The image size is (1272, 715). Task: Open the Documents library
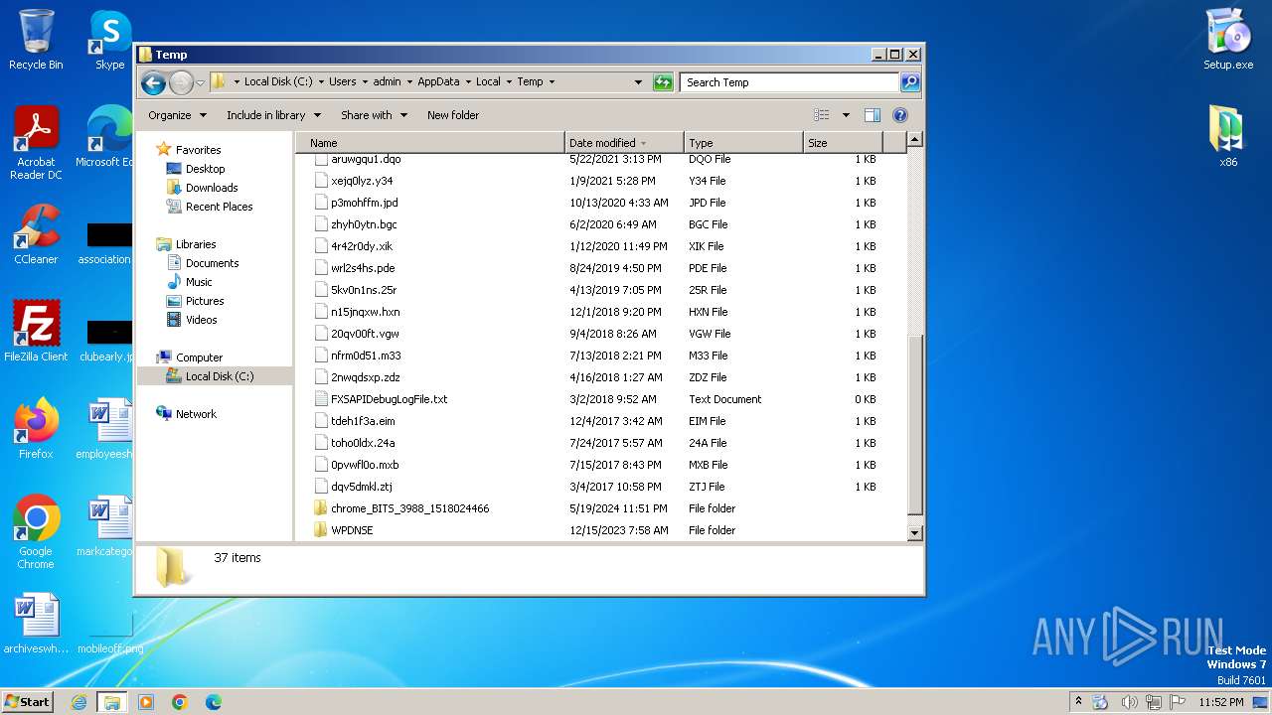(212, 263)
